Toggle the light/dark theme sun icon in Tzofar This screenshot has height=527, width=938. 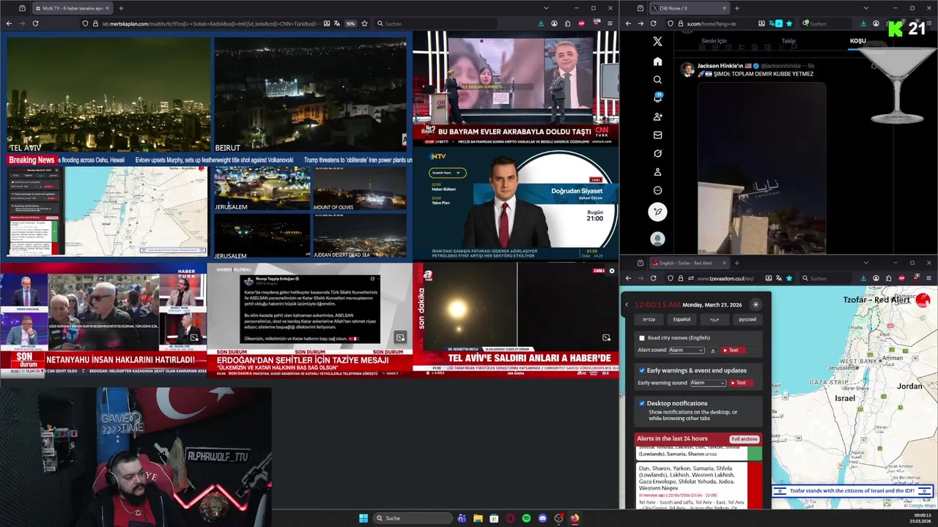[756, 304]
